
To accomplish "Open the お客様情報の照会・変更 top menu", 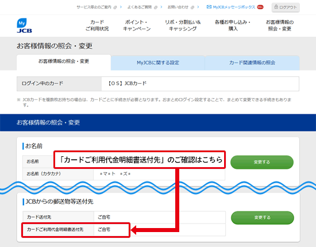I will pyautogui.click(x=280, y=25).
